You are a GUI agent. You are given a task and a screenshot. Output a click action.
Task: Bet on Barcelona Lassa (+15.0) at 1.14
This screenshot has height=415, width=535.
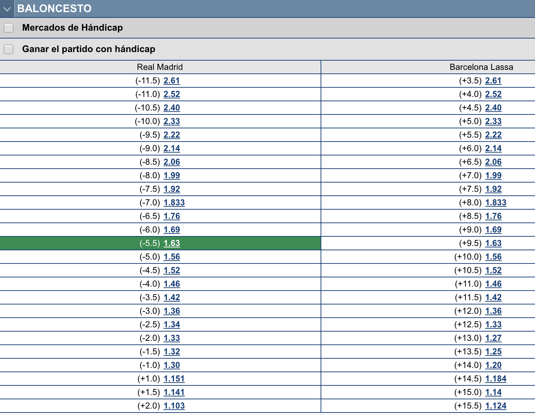[x=493, y=392]
